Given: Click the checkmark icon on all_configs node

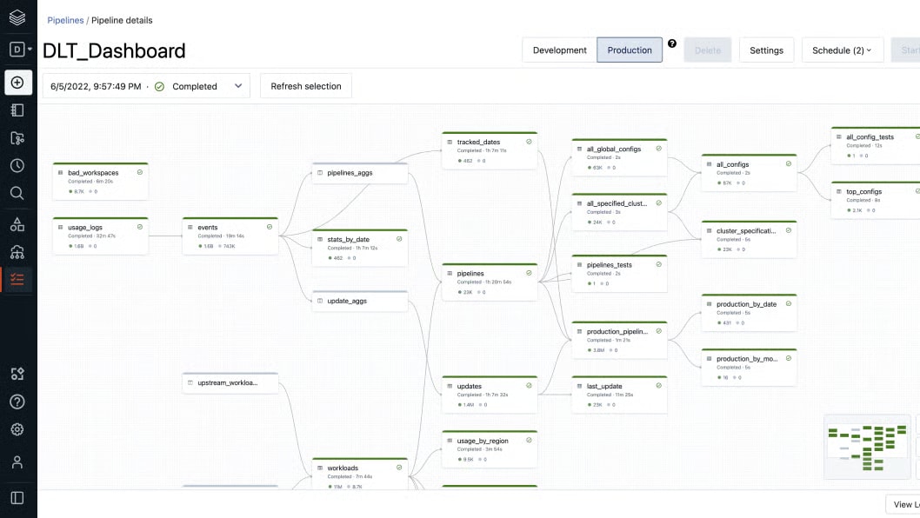Looking at the screenshot, I should click(x=788, y=163).
